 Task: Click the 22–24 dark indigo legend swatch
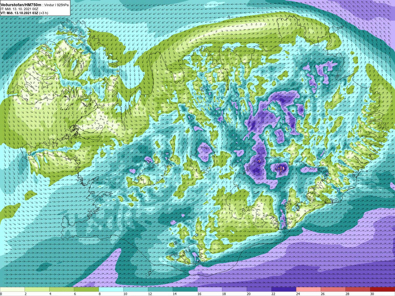point(284,290)
